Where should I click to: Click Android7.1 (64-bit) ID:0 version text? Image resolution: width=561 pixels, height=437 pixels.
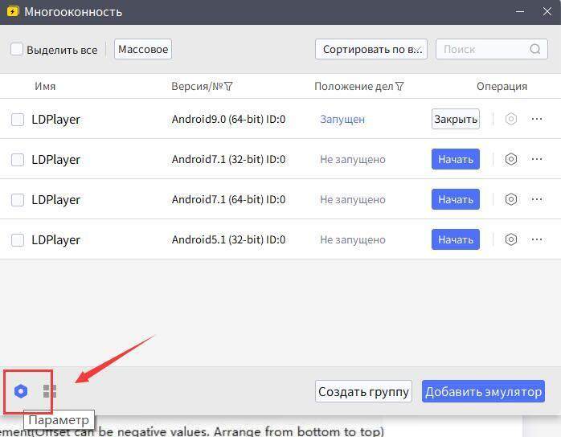[x=228, y=199]
